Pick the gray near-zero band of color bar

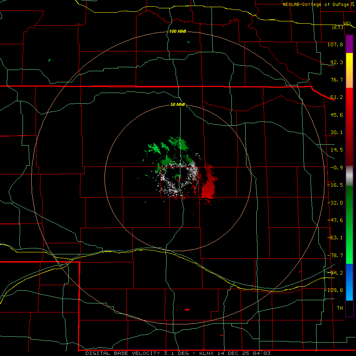(349, 176)
